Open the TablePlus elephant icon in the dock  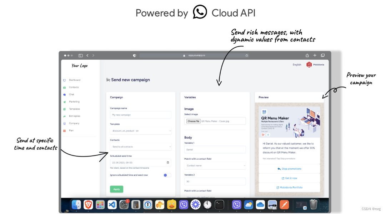click(x=160, y=205)
